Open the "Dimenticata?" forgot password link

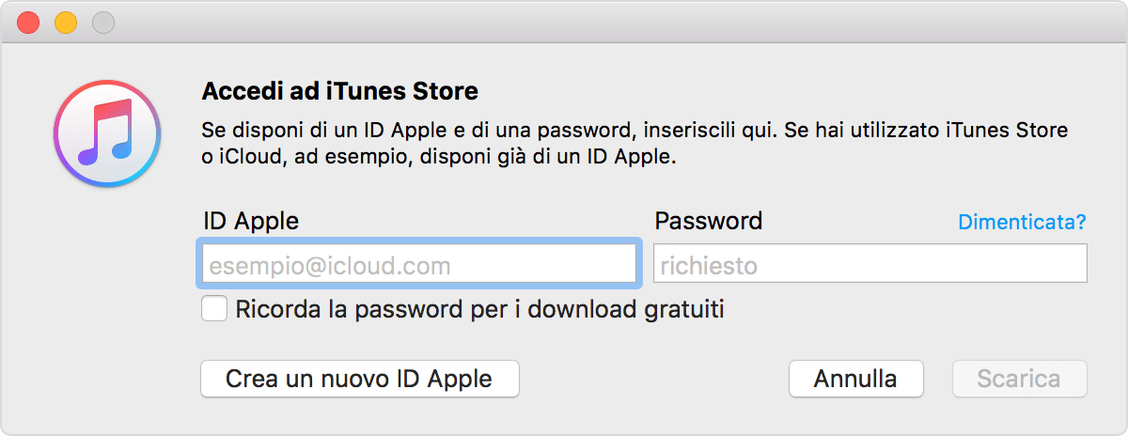pos(1022,223)
